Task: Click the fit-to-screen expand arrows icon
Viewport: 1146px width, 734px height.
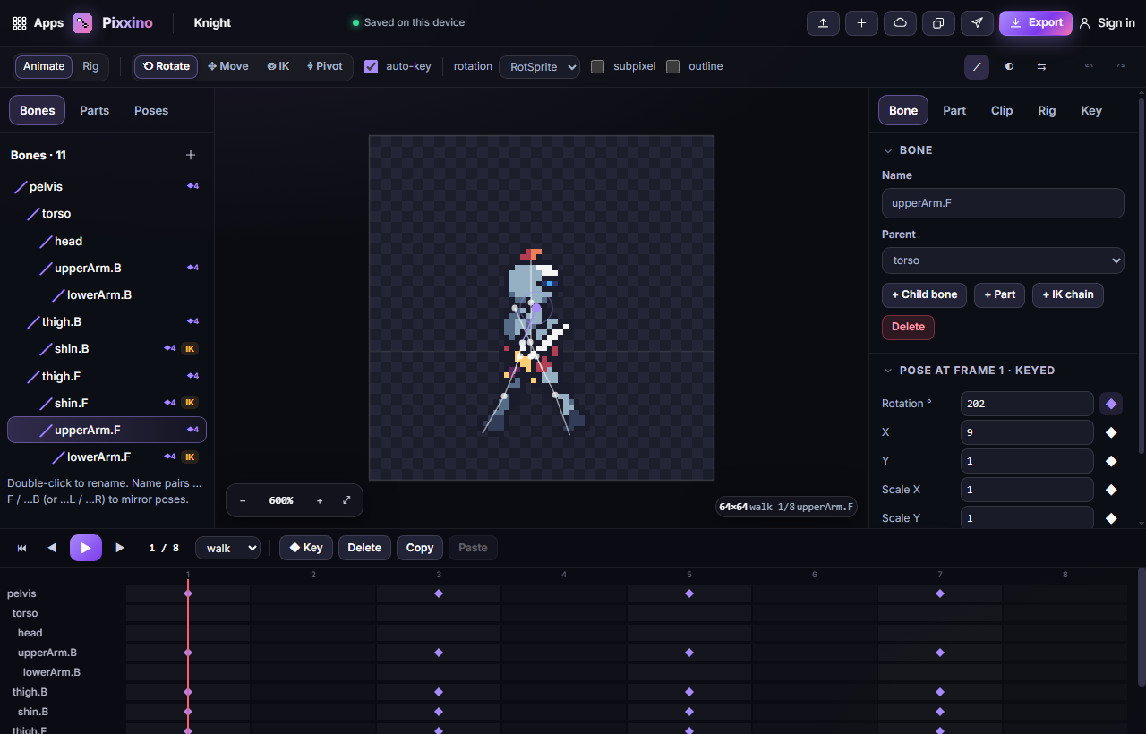Action: pos(346,500)
